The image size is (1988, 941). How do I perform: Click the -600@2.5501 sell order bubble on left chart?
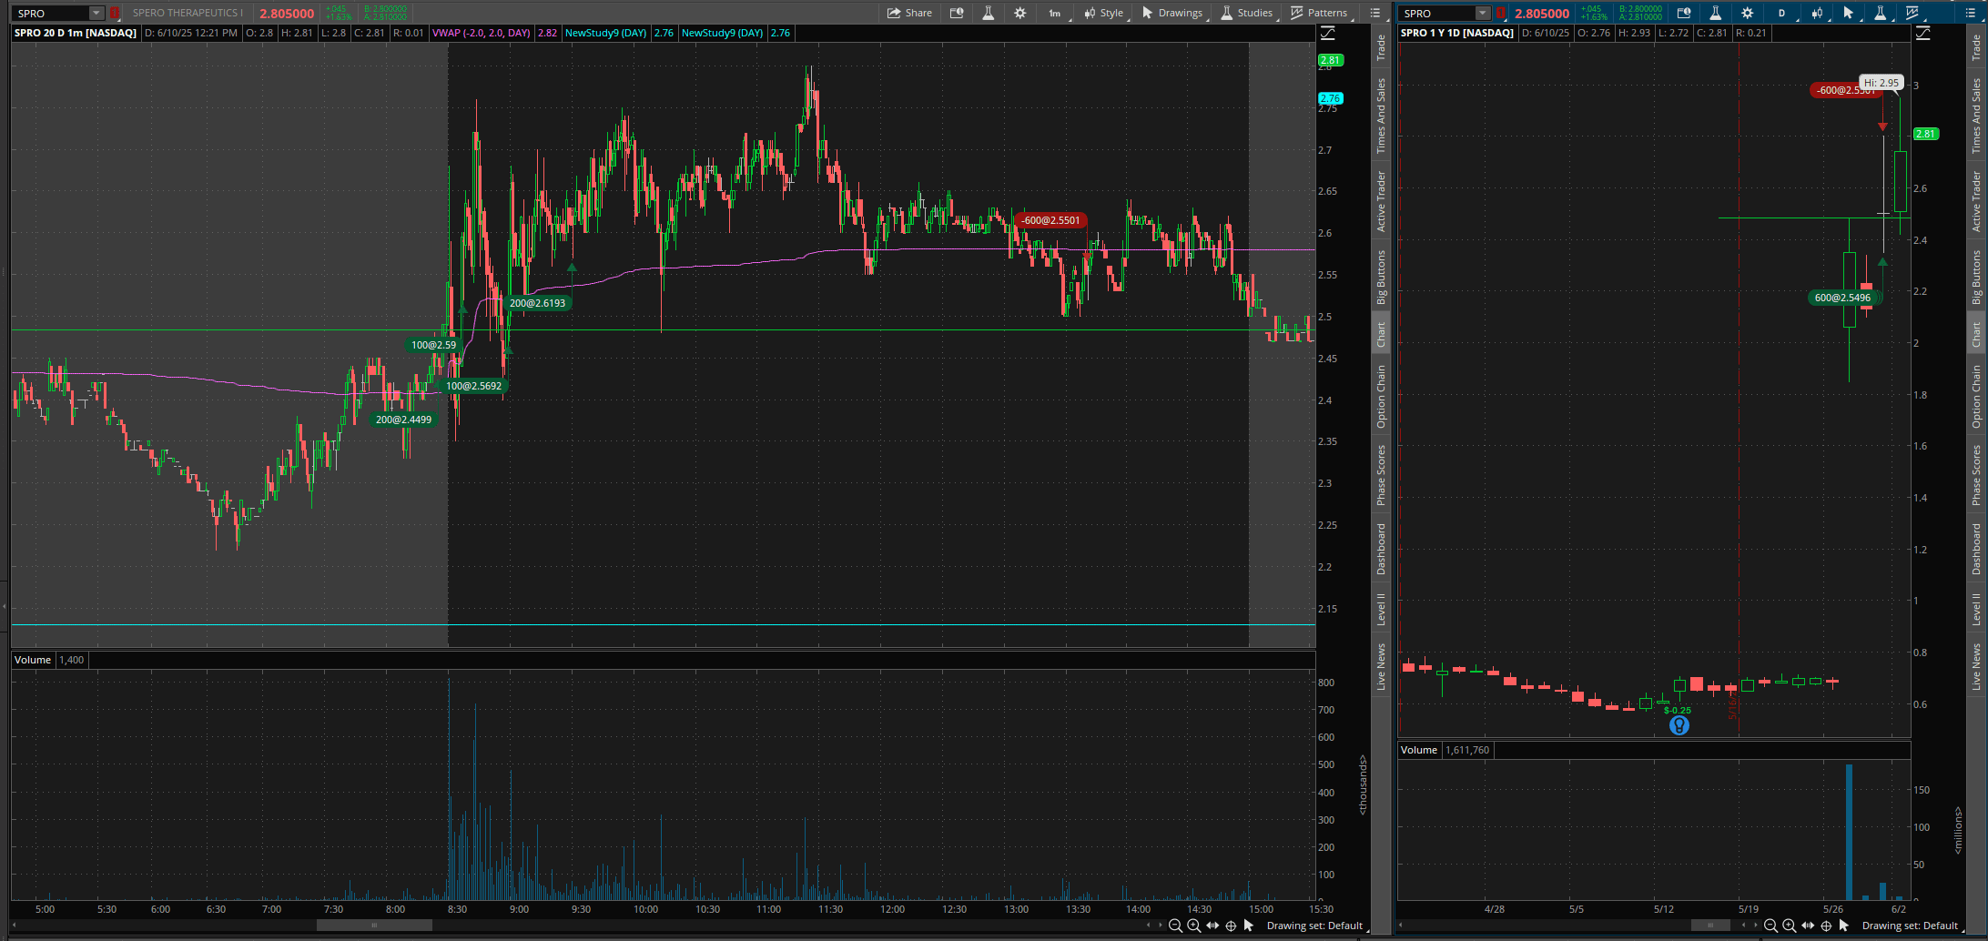click(x=1050, y=220)
